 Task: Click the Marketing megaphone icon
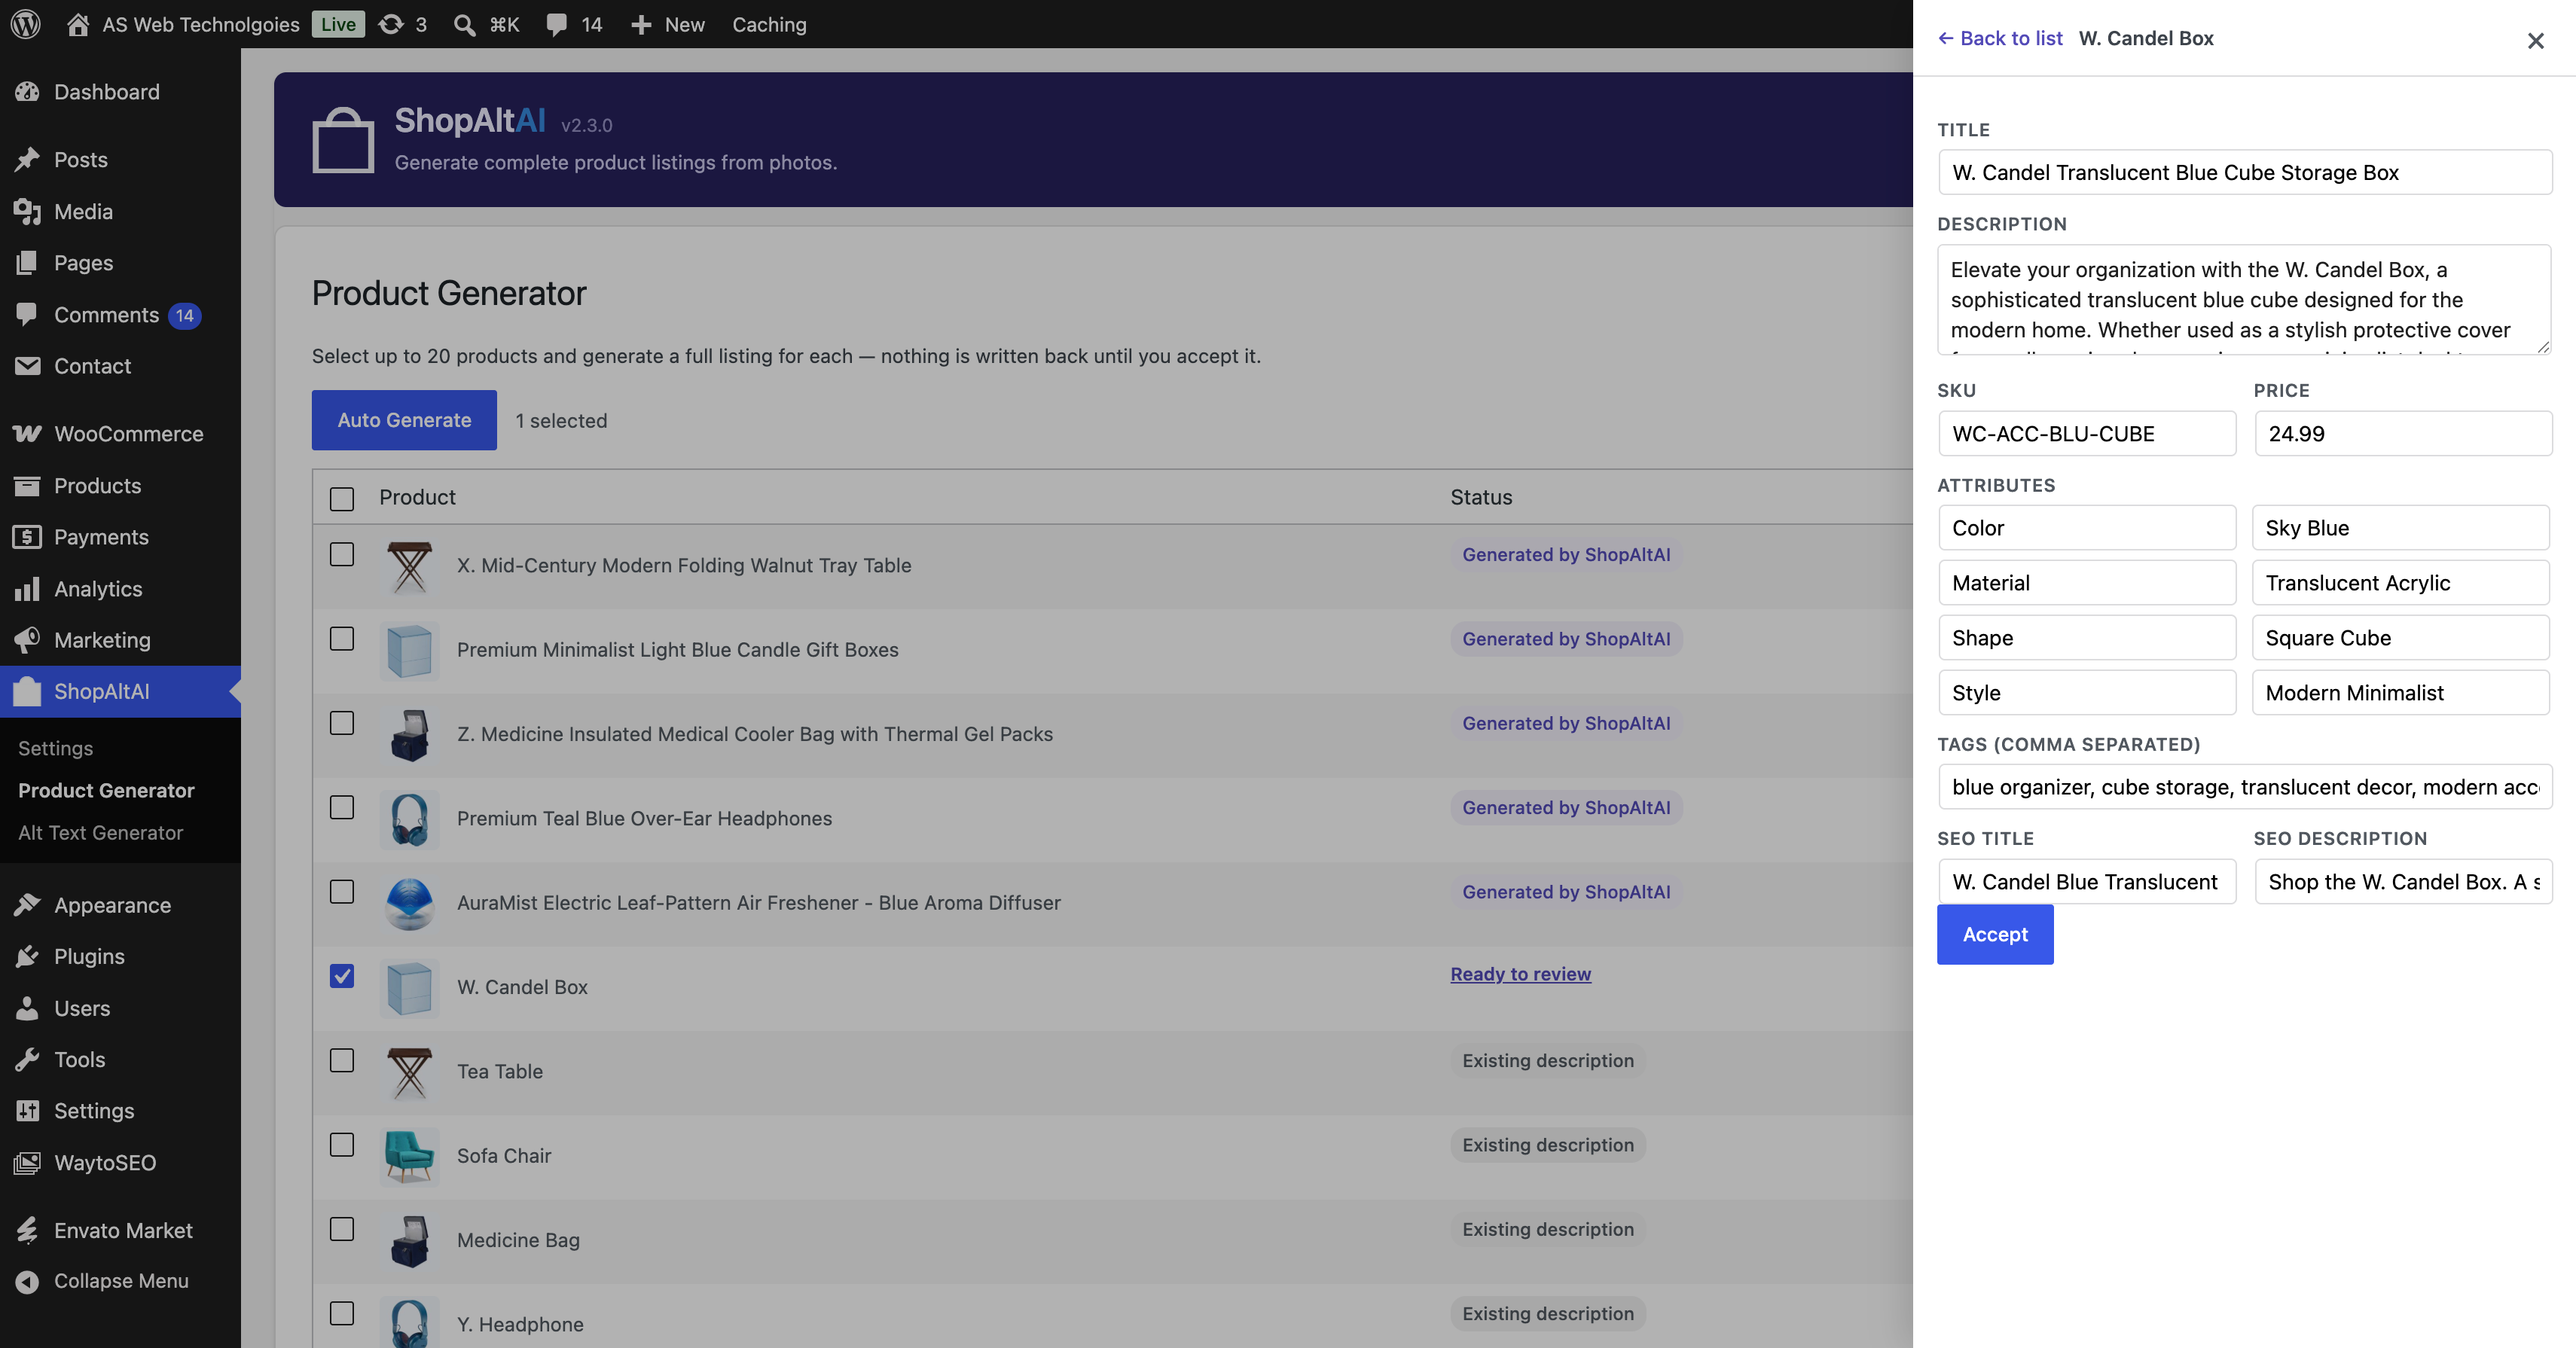(x=28, y=640)
